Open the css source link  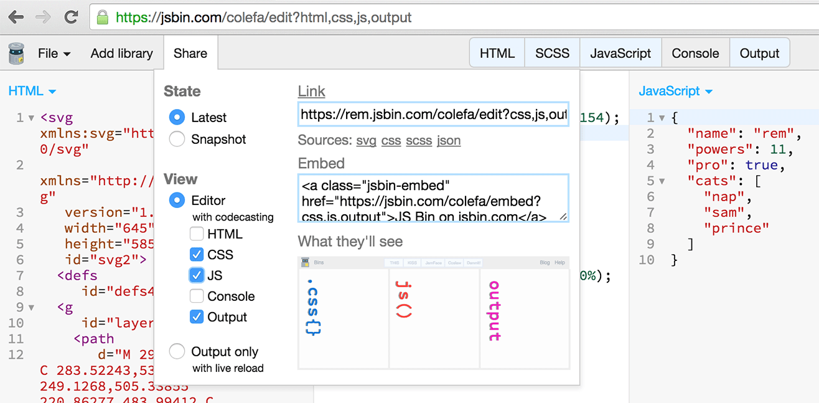pyautogui.click(x=391, y=141)
